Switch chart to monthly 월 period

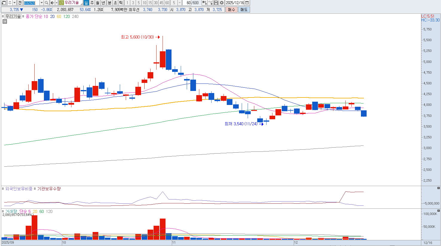[98, 3]
